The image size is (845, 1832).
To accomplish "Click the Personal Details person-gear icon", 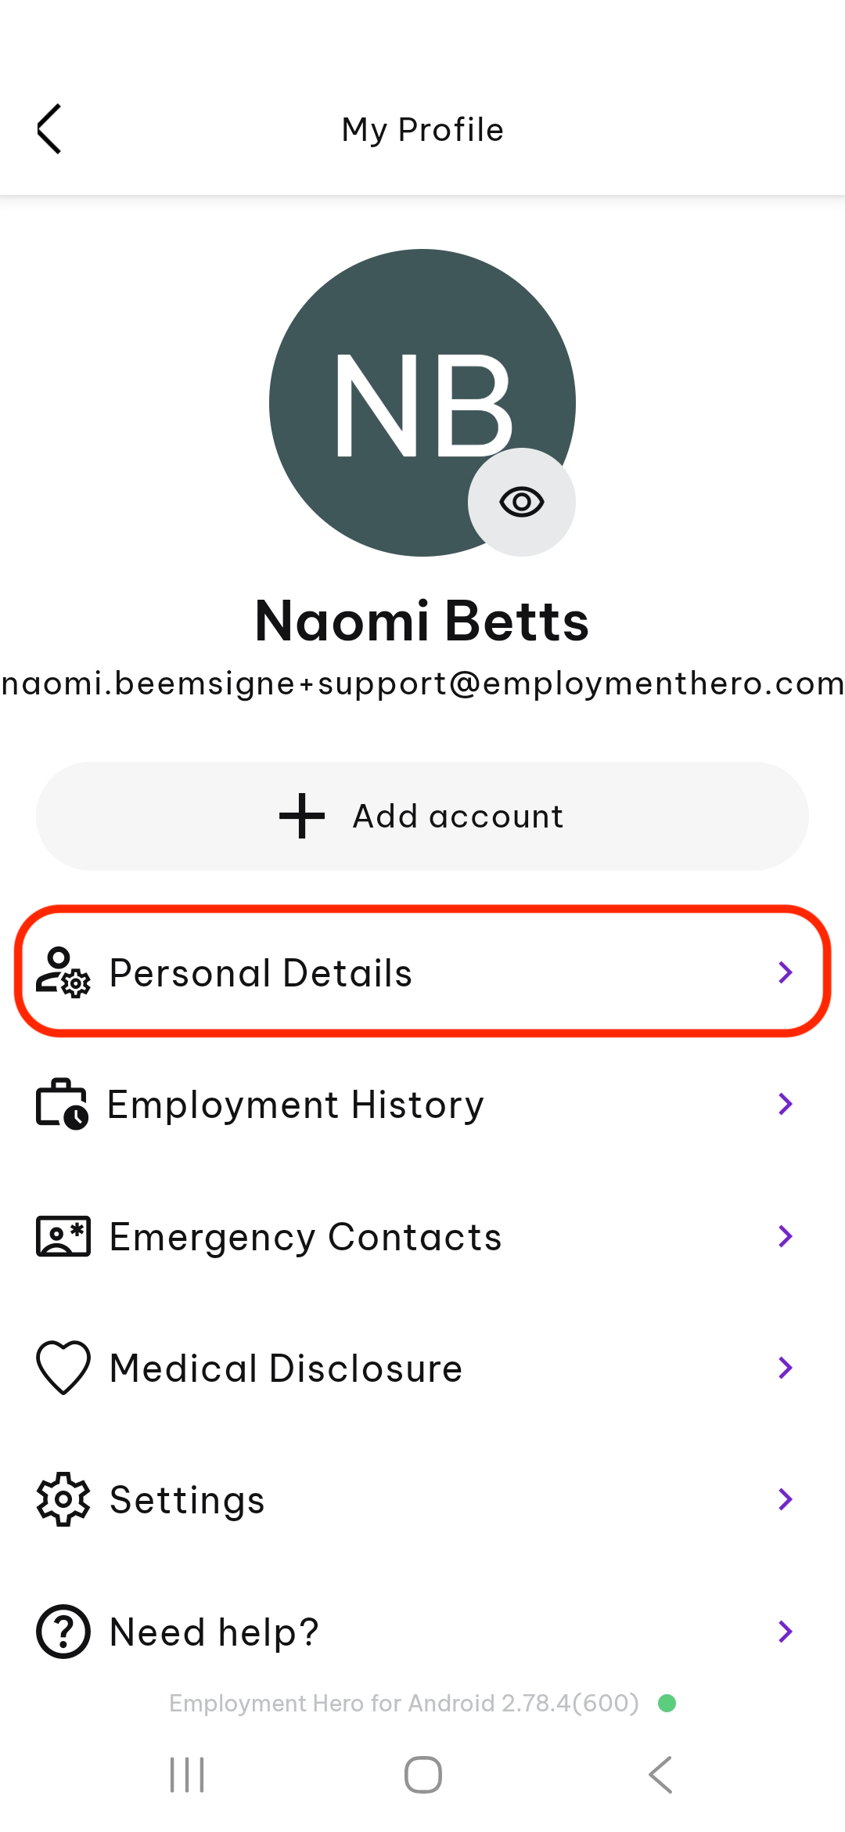I will click(63, 972).
